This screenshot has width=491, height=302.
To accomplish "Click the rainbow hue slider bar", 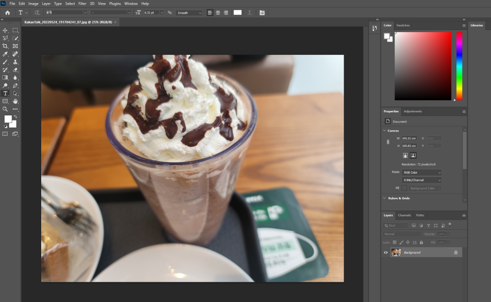I will coord(459,66).
